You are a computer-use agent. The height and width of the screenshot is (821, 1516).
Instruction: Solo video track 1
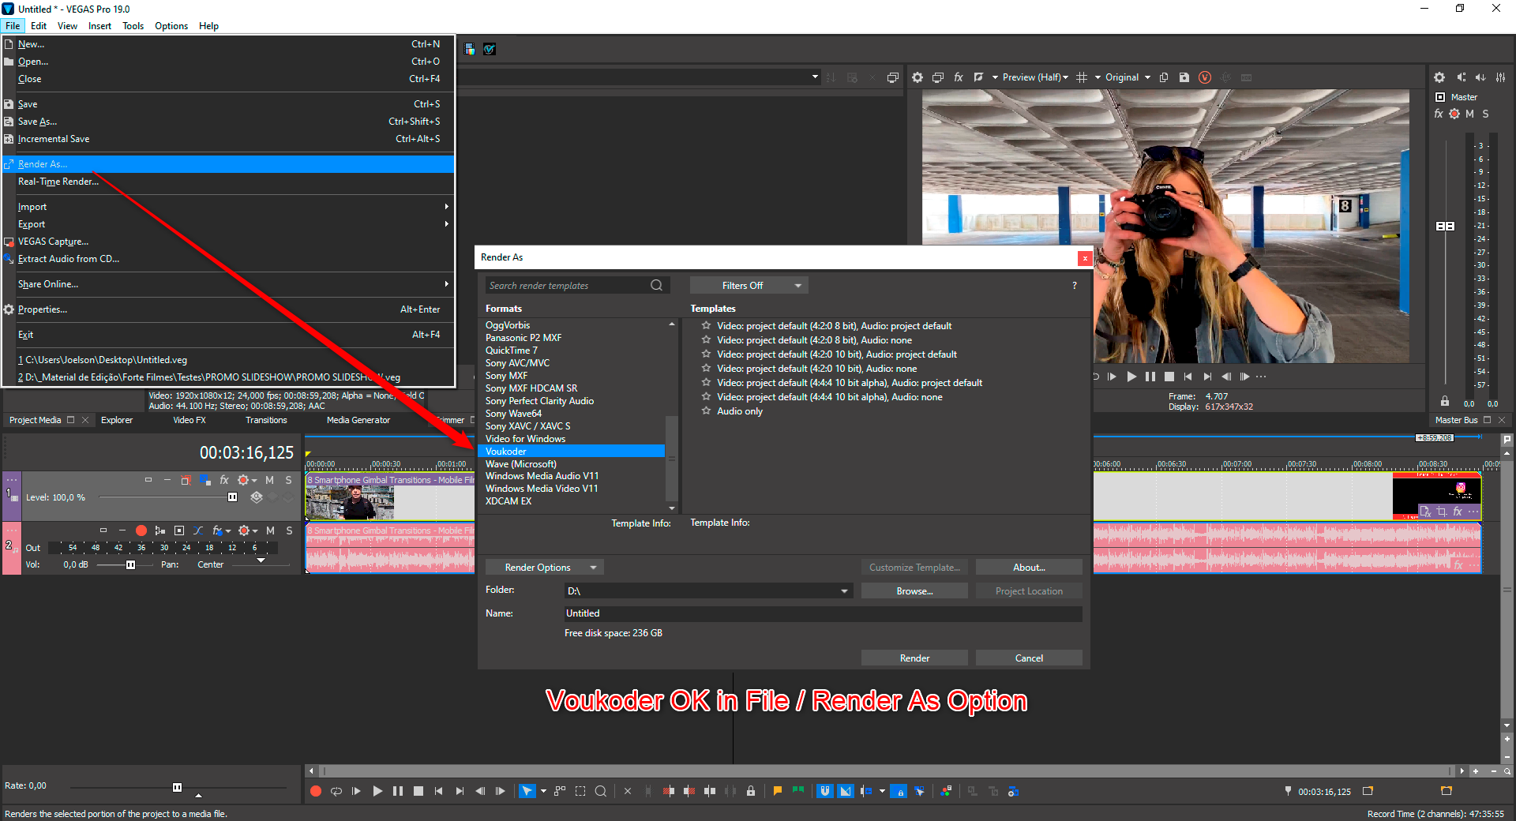pos(289,480)
